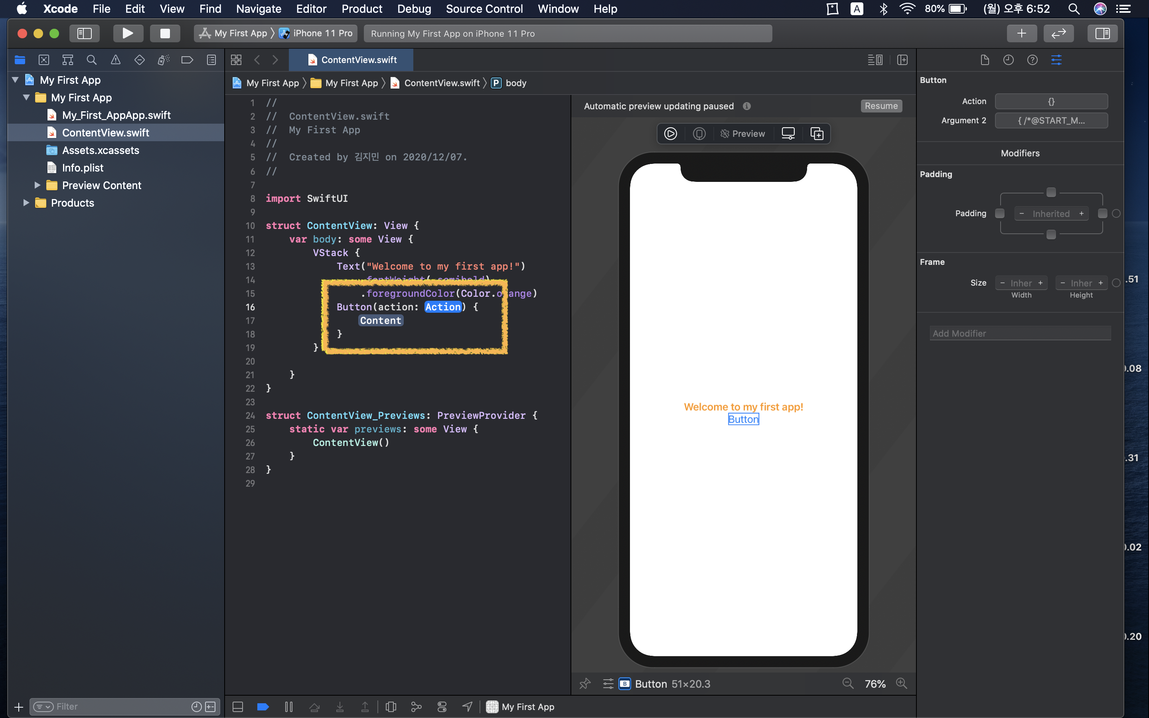Expand the Products folder

pyautogui.click(x=27, y=203)
